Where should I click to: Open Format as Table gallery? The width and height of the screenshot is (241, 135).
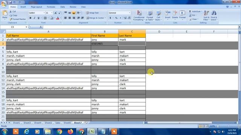click(x=150, y=15)
